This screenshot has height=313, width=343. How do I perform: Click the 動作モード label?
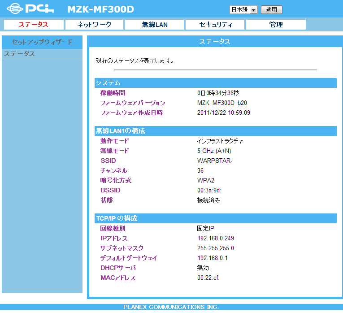tap(114, 141)
